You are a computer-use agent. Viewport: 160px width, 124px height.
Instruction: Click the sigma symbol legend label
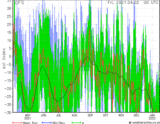[x=83, y=123]
